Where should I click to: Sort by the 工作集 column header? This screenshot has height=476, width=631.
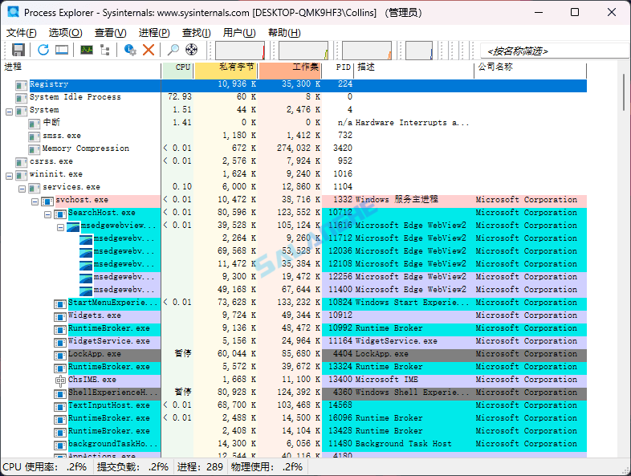(290, 71)
